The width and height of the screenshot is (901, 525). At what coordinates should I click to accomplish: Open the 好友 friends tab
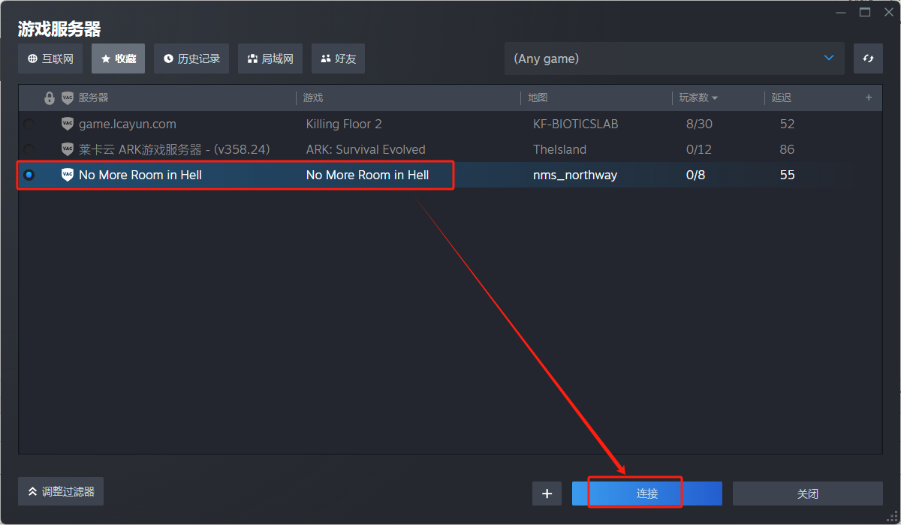[x=338, y=58]
